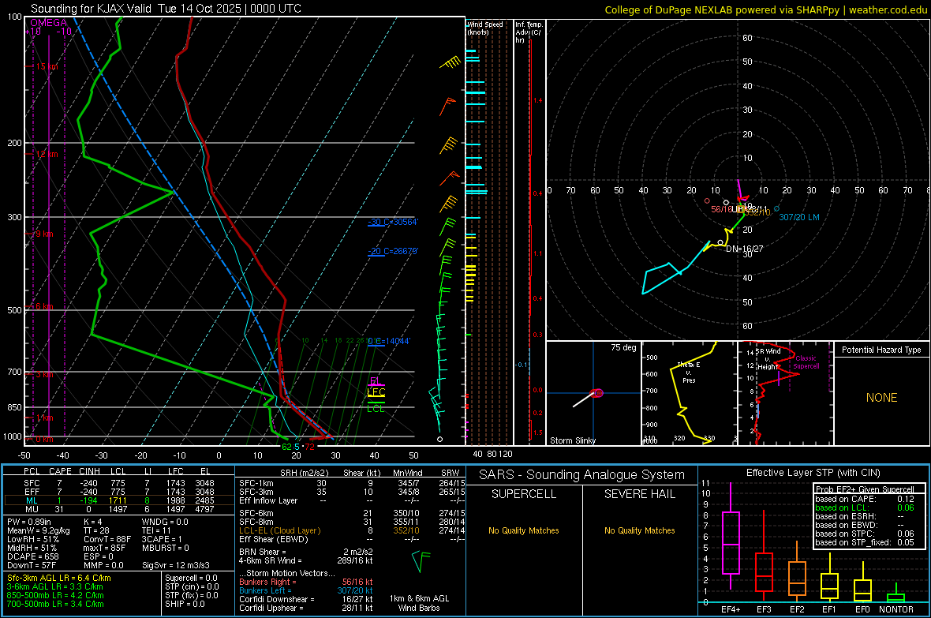Select the highlighted ML parcel row

[x=119, y=500]
